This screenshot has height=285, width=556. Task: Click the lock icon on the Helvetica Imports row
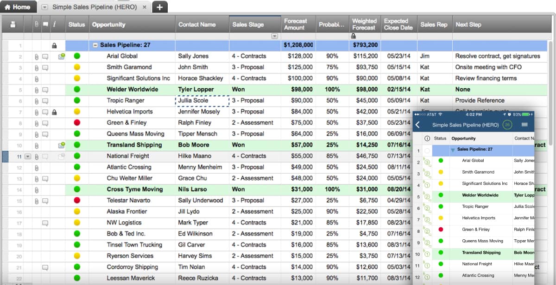pyautogui.click(x=54, y=112)
